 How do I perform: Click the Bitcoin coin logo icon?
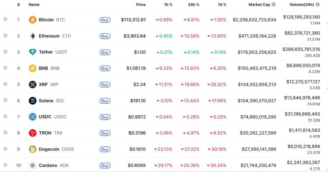pos(32,20)
